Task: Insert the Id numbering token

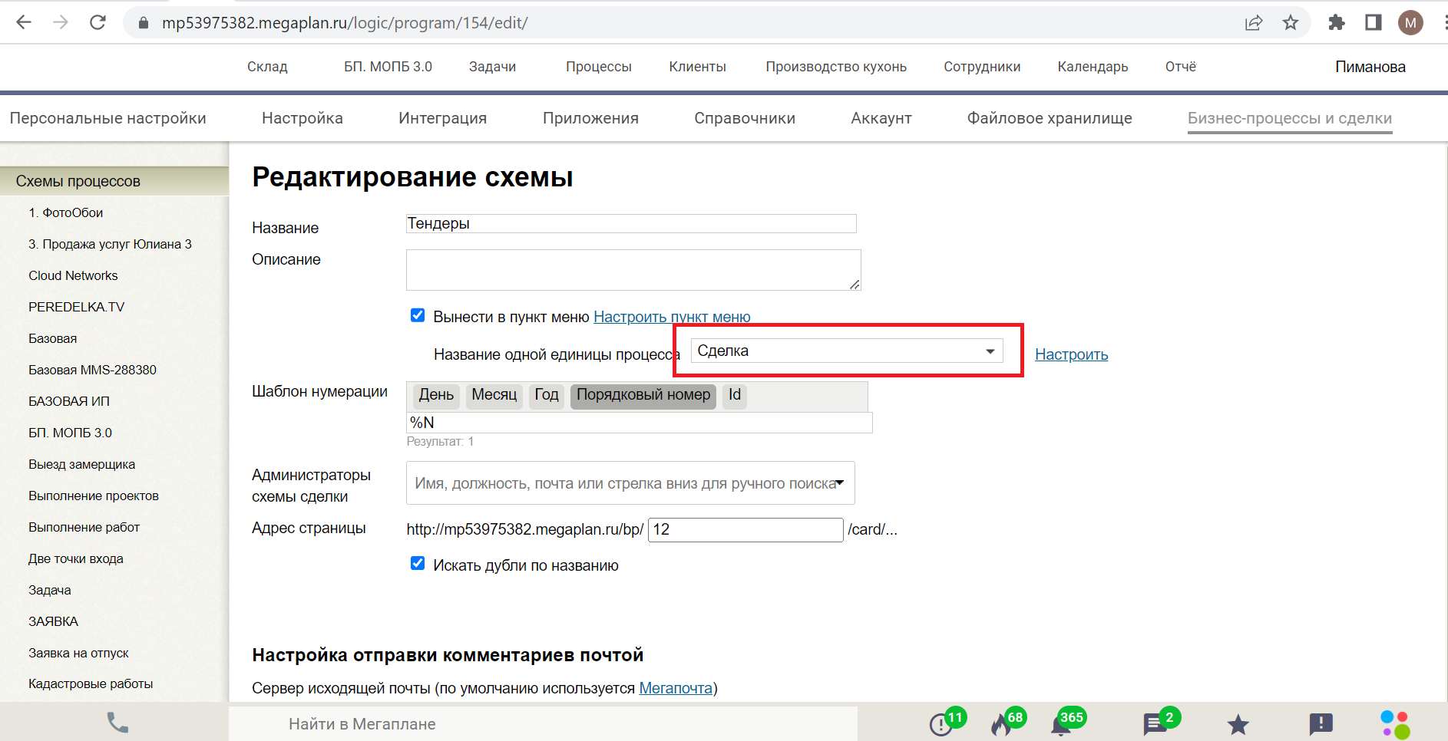Action: tap(735, 395)
